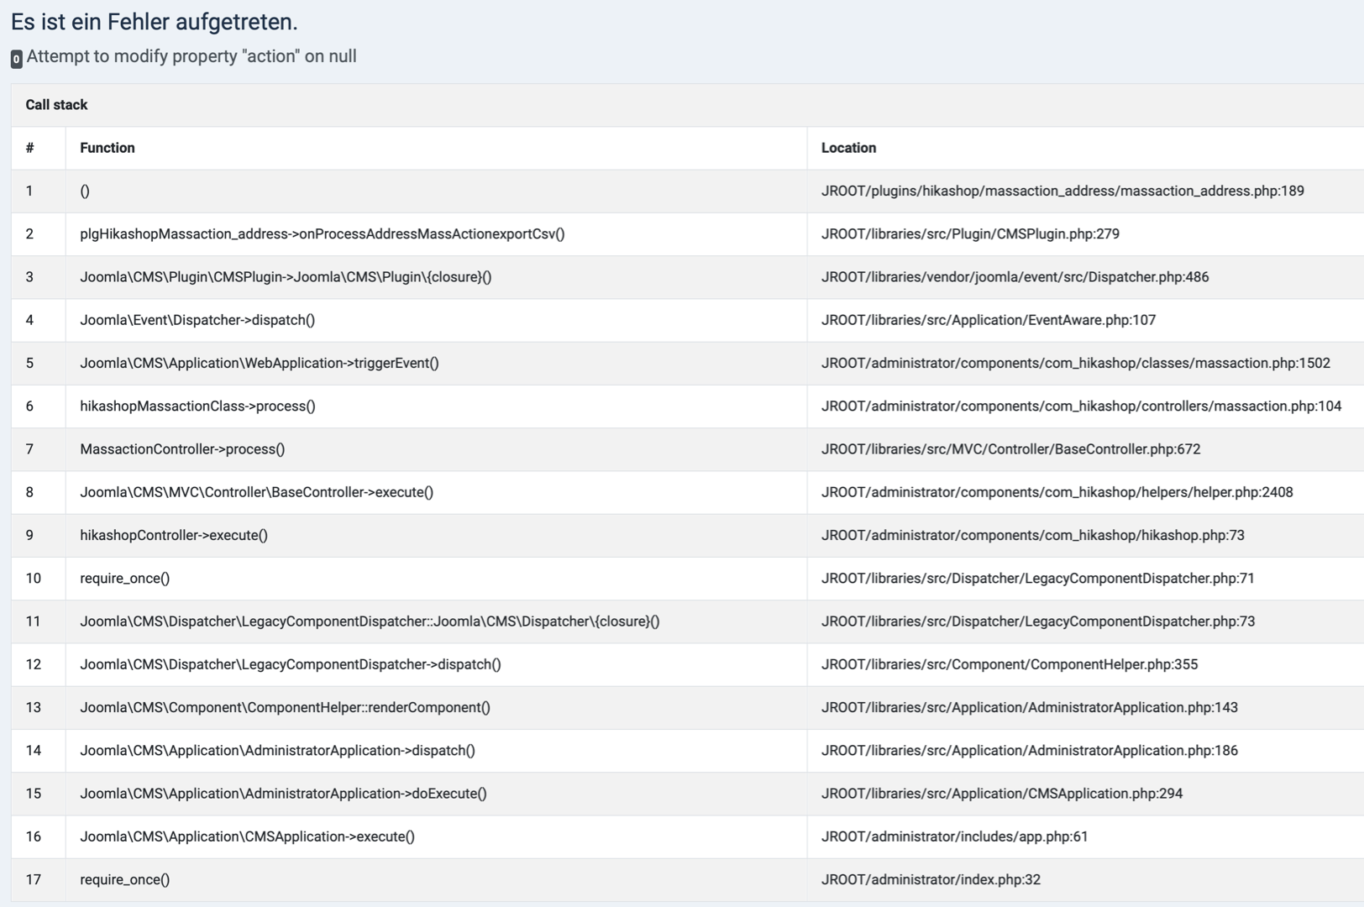This screenshot has width=1364, height=907.
Task: Click location CMSPlugin.php:279
Action: pos(970,233)
